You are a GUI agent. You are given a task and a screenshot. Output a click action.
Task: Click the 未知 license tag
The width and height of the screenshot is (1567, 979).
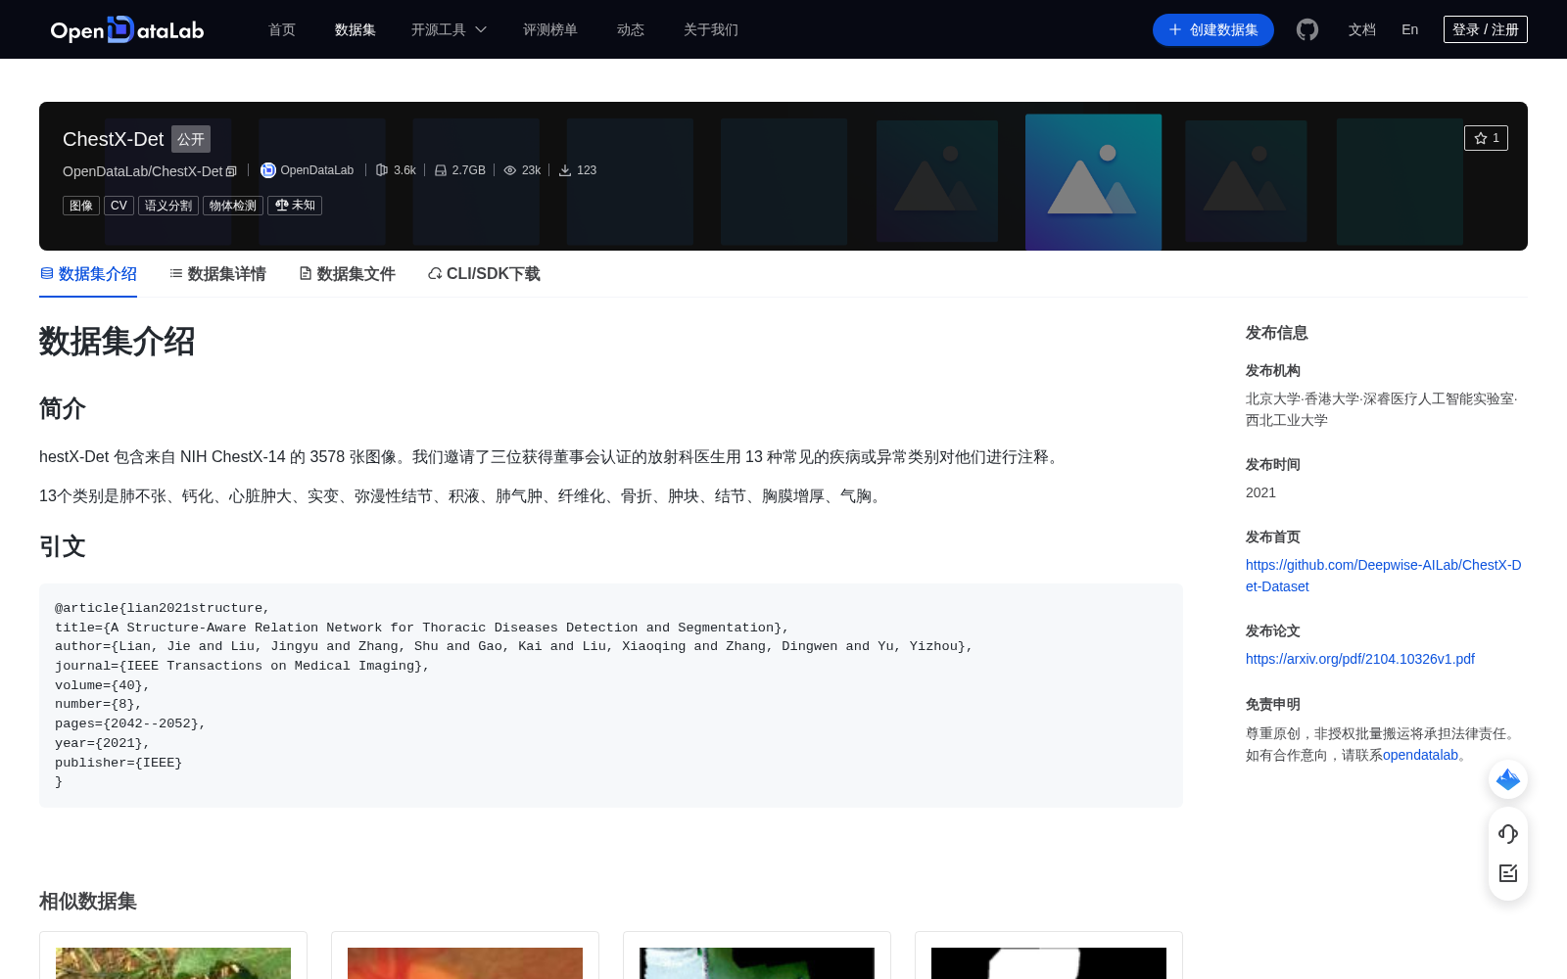pos(295,206)
